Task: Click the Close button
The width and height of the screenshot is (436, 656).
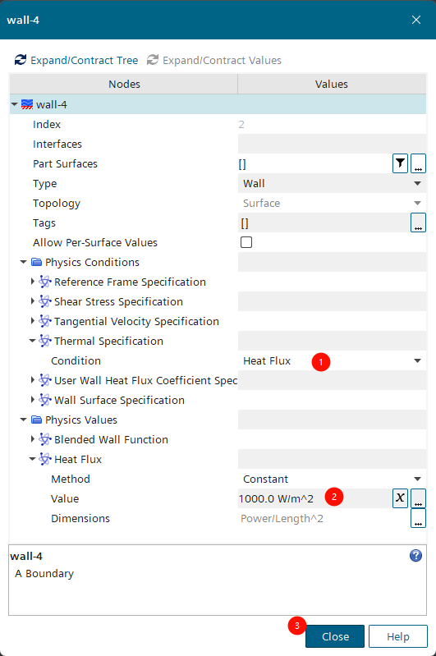Action: [x=335, y=636]
